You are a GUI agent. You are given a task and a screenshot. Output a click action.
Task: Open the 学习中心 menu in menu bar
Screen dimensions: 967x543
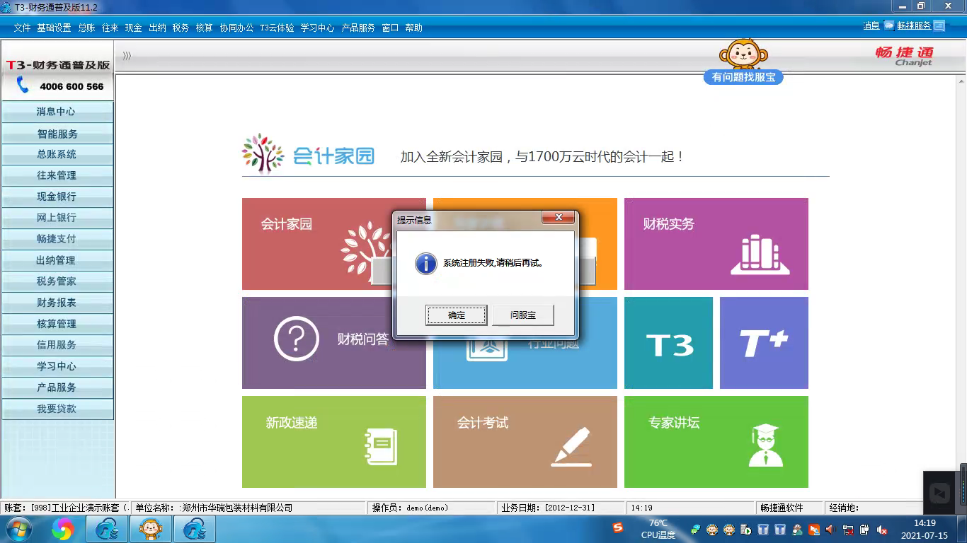(x=317, y=28)
